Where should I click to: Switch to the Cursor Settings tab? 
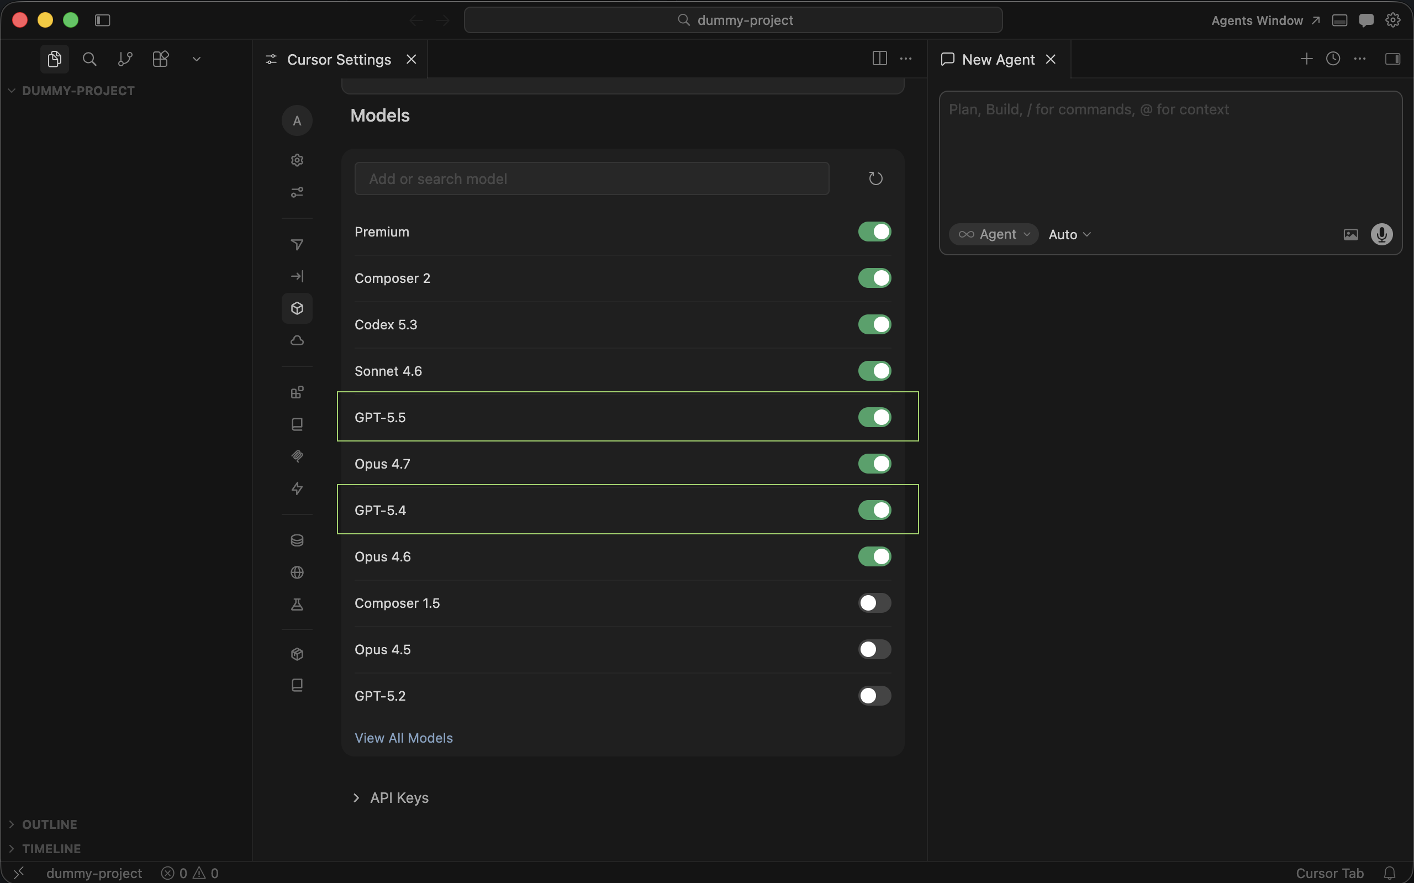pyautogui.click(x=340, y=60)
